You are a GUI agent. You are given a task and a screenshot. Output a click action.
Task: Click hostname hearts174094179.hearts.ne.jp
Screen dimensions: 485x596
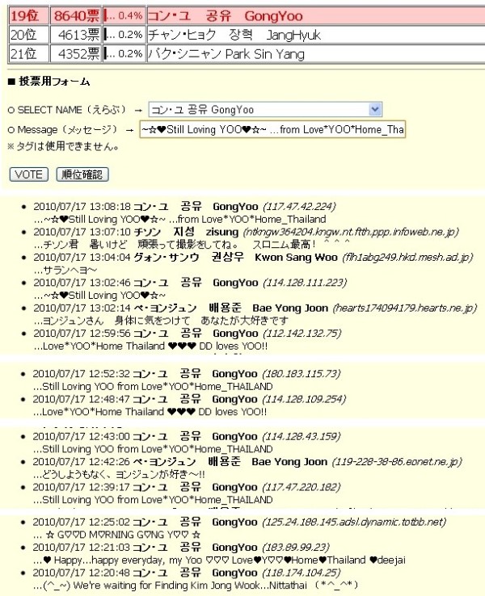405,308
